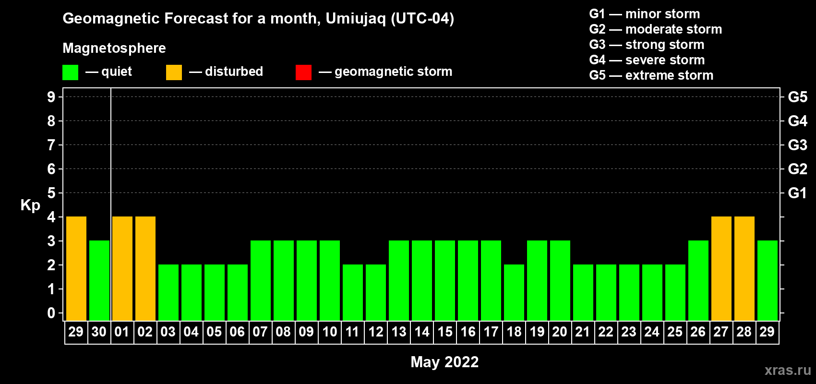The image size is (816, 384).
Task: Click the green bar for April 30
Action: pos(99,280)
